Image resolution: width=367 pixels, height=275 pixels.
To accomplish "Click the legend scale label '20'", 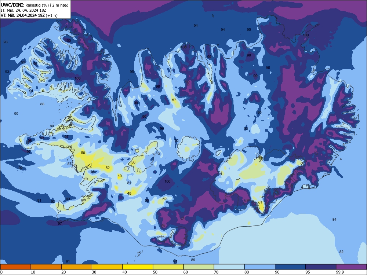I will (x=63, y=272).
